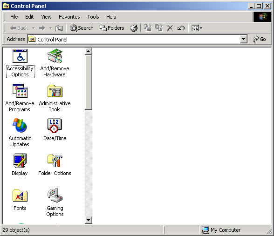This screenshot has width=274, height=236.
Task: Select the Display icon
Action: pyautogui.click(x=20, y=161)
